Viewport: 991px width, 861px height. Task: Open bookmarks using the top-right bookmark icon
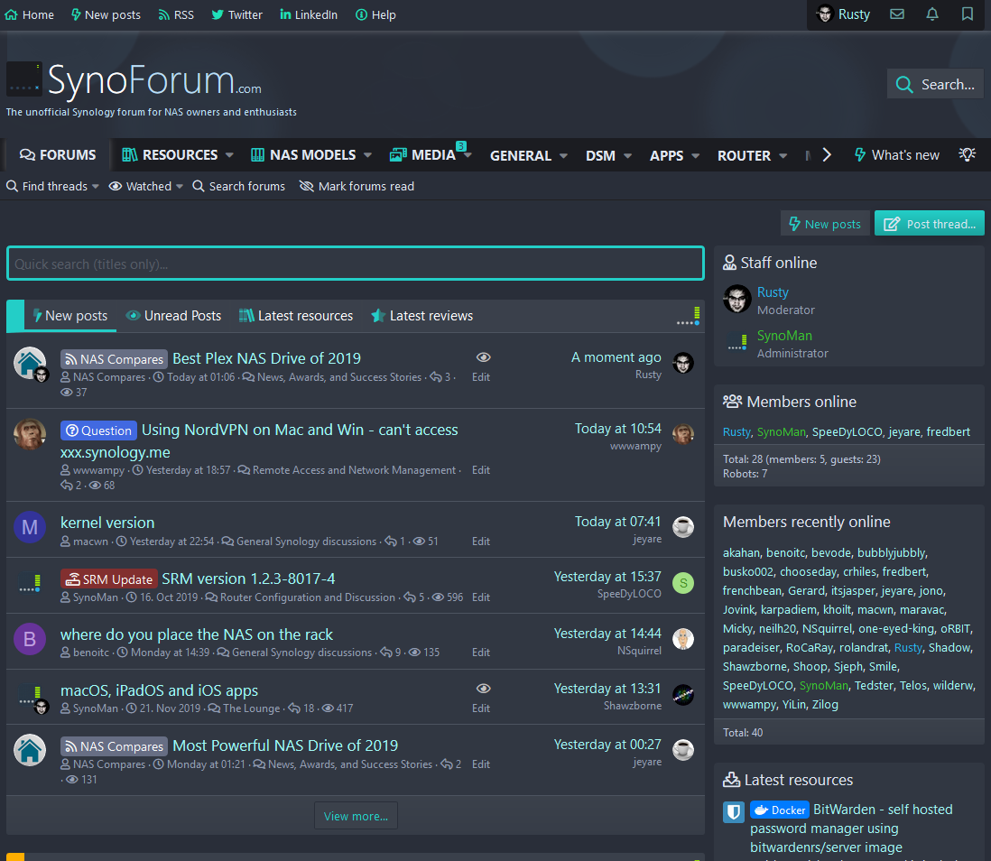click(x=967, y=14)
